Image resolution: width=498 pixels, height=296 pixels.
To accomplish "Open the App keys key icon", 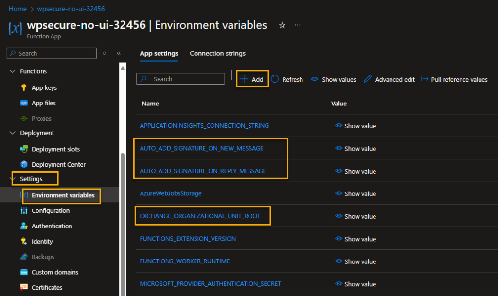I will (x=24, y=87).
